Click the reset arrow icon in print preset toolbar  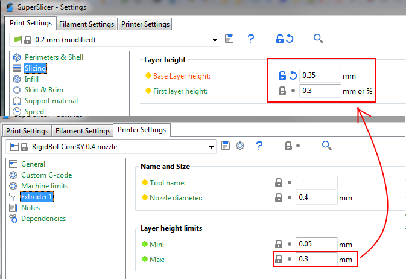[290, 39]
